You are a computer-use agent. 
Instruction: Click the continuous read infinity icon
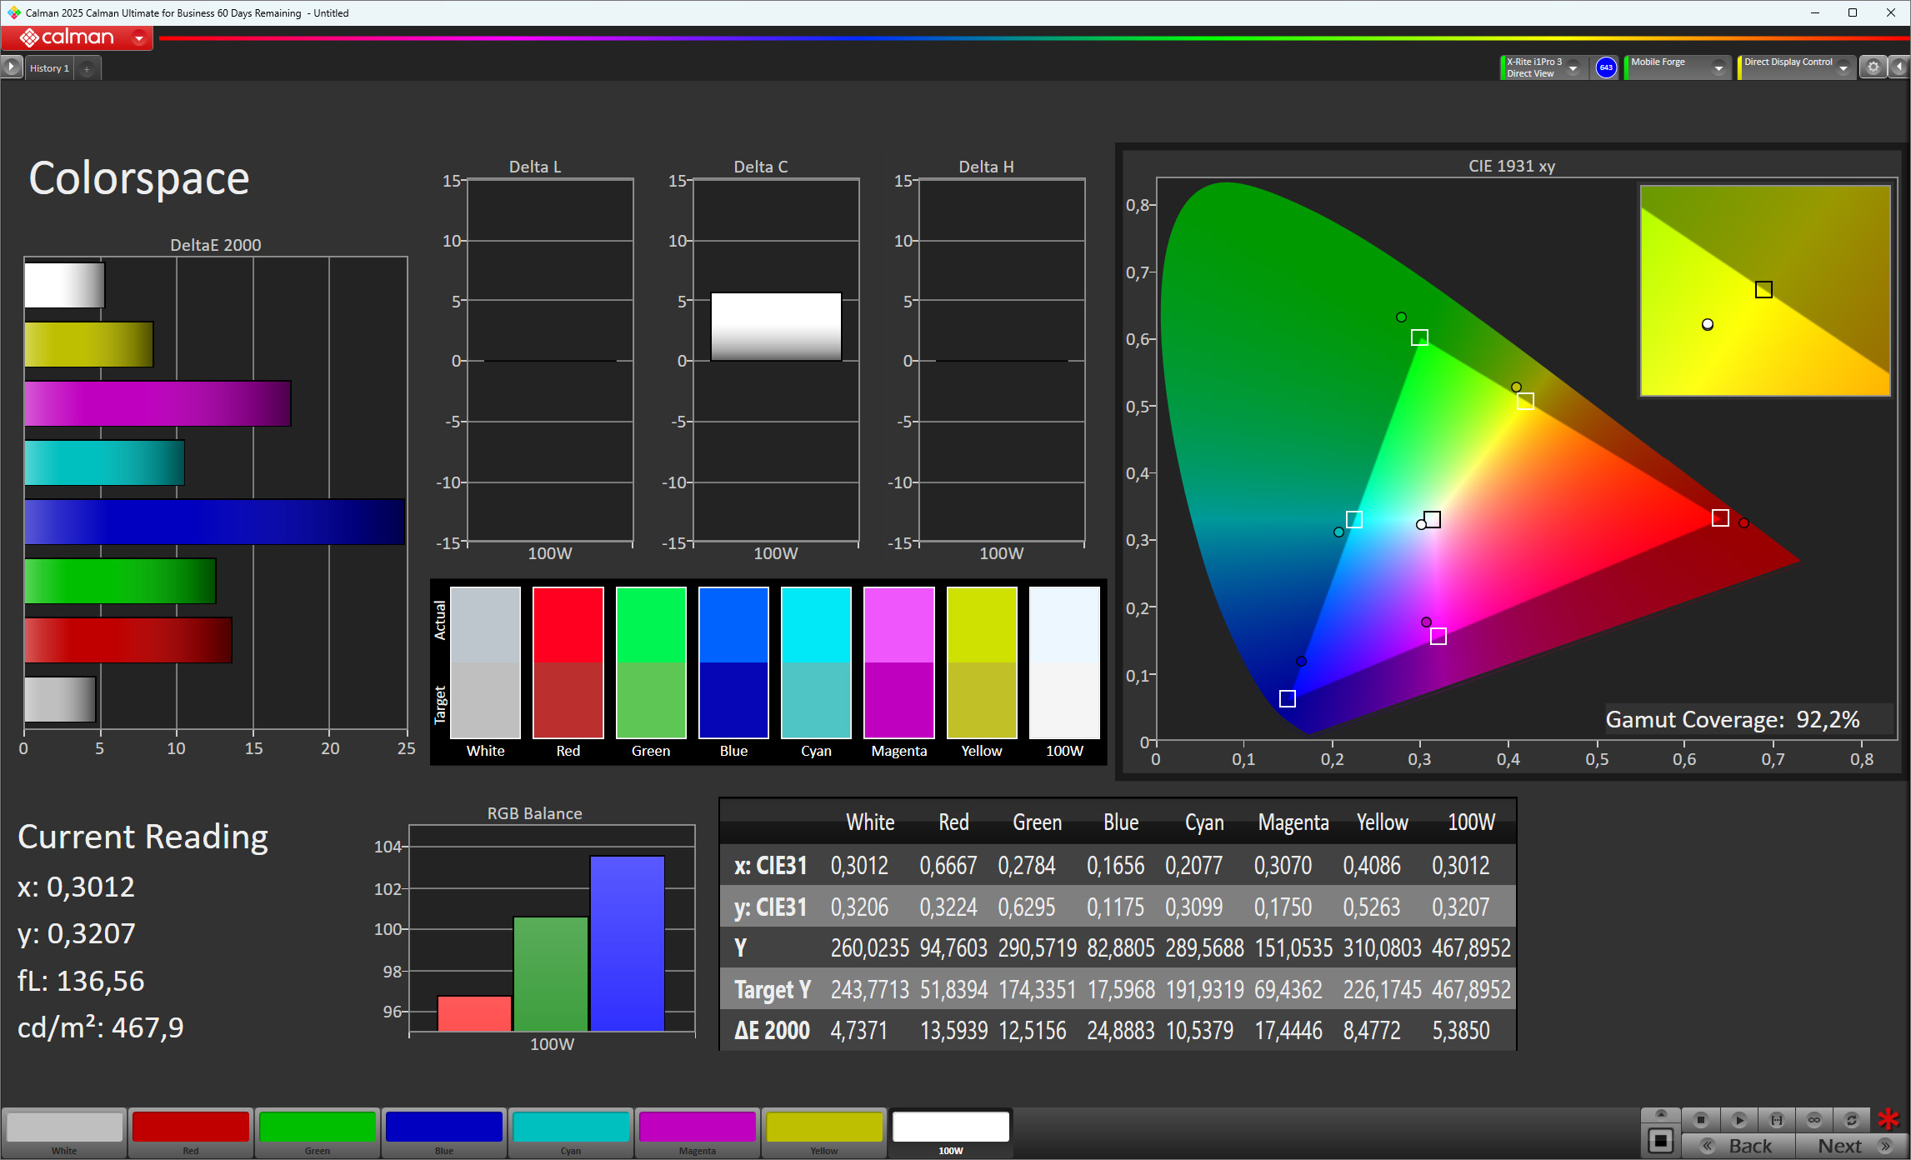click(x=1813, y=1120)
